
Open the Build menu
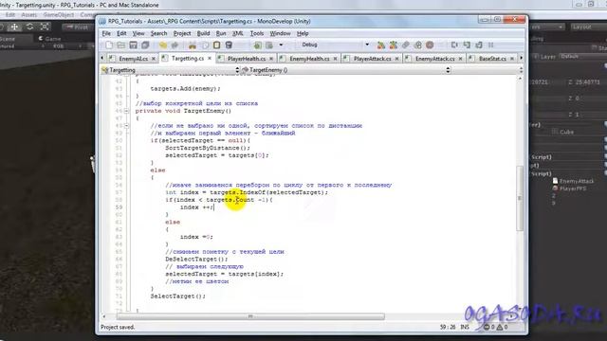tap(203, 34)
